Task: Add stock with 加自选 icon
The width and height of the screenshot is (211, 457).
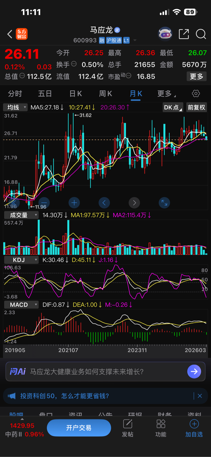Action: [x=194, y=428]
